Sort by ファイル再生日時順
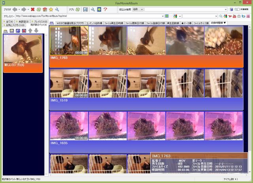 tap(113, 23)
